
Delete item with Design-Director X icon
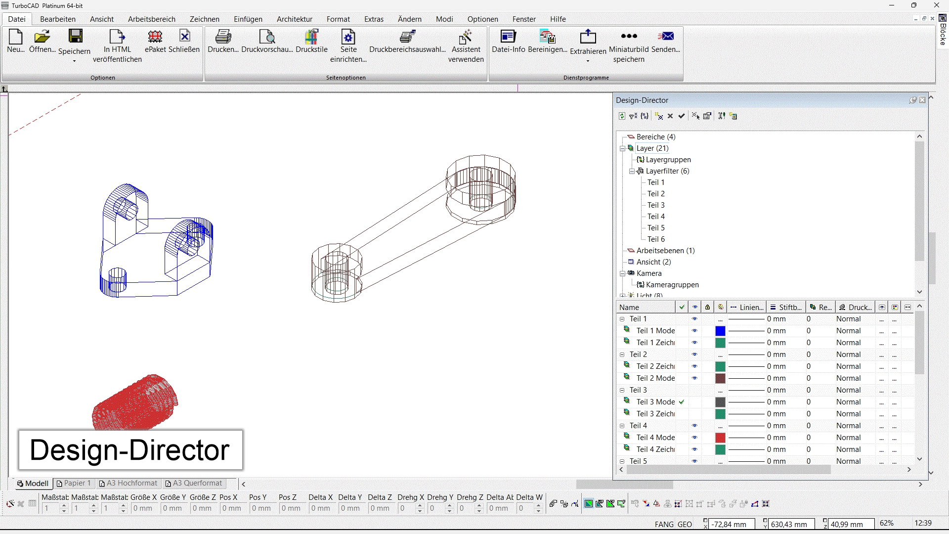click(670, 116)
